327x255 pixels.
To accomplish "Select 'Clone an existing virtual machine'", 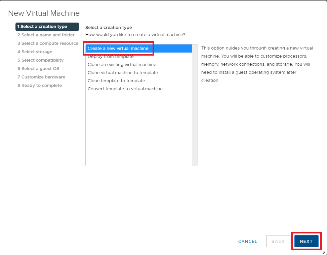I will click(122, 65).
